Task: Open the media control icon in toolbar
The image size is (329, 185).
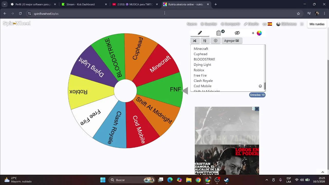Action: click(309, 14)
